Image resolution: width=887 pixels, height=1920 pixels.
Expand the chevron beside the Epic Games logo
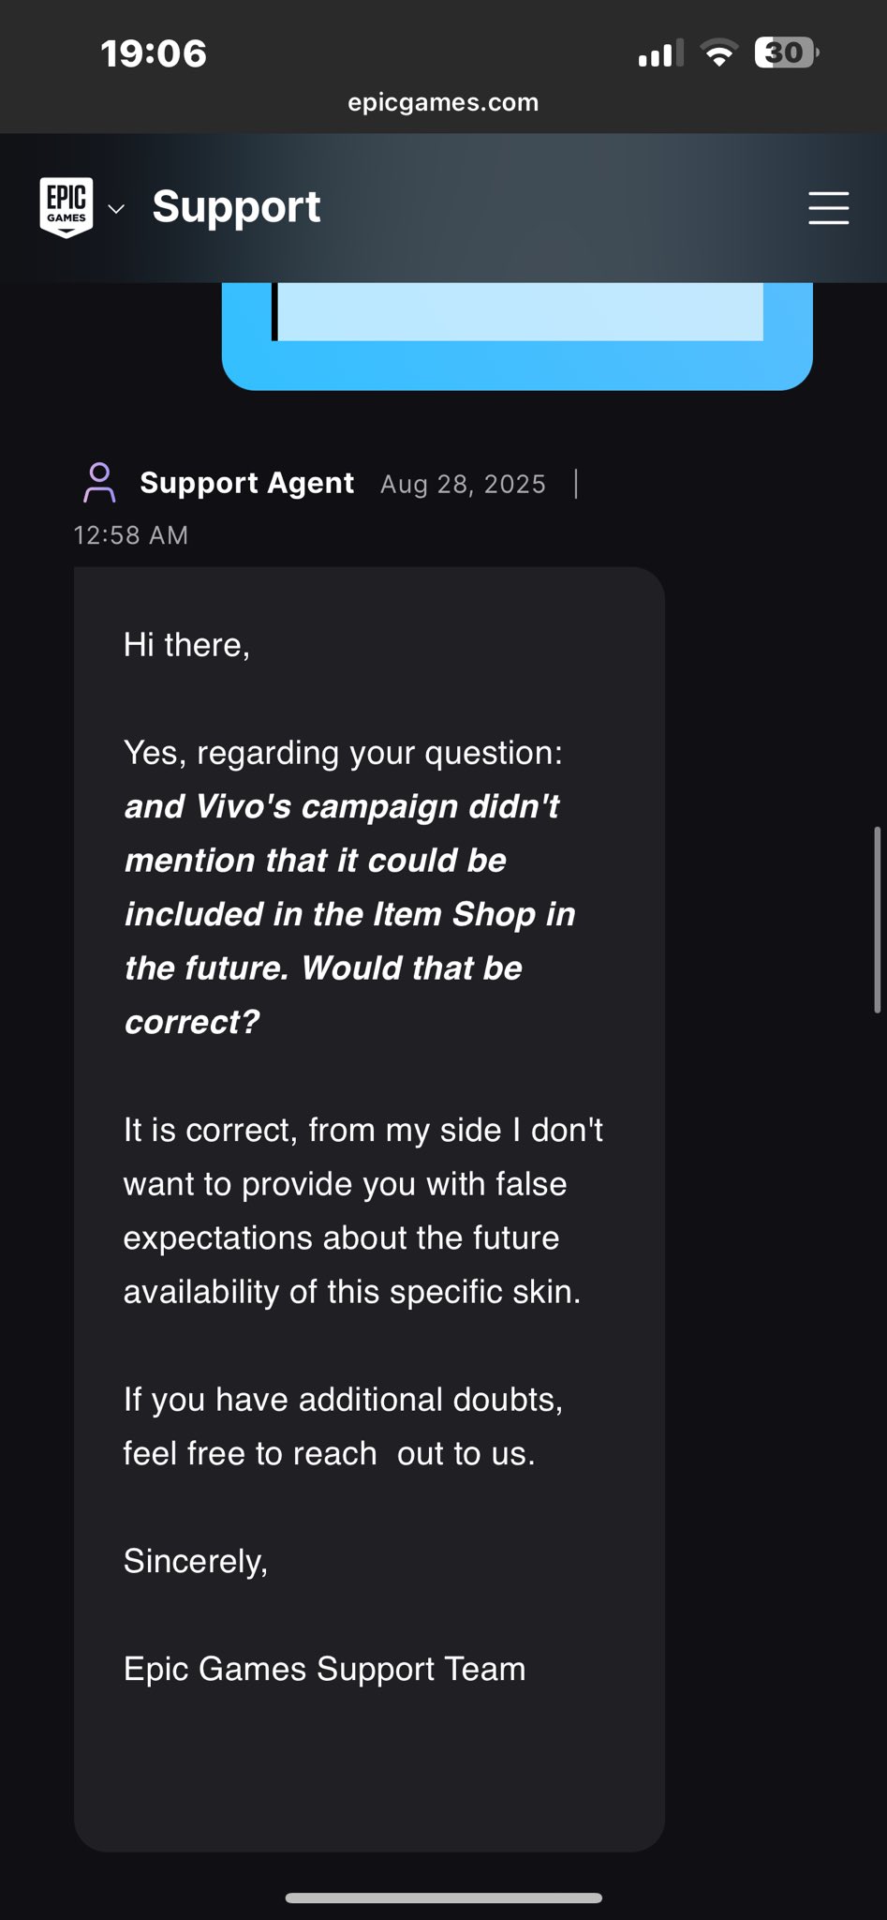point(116,208)
